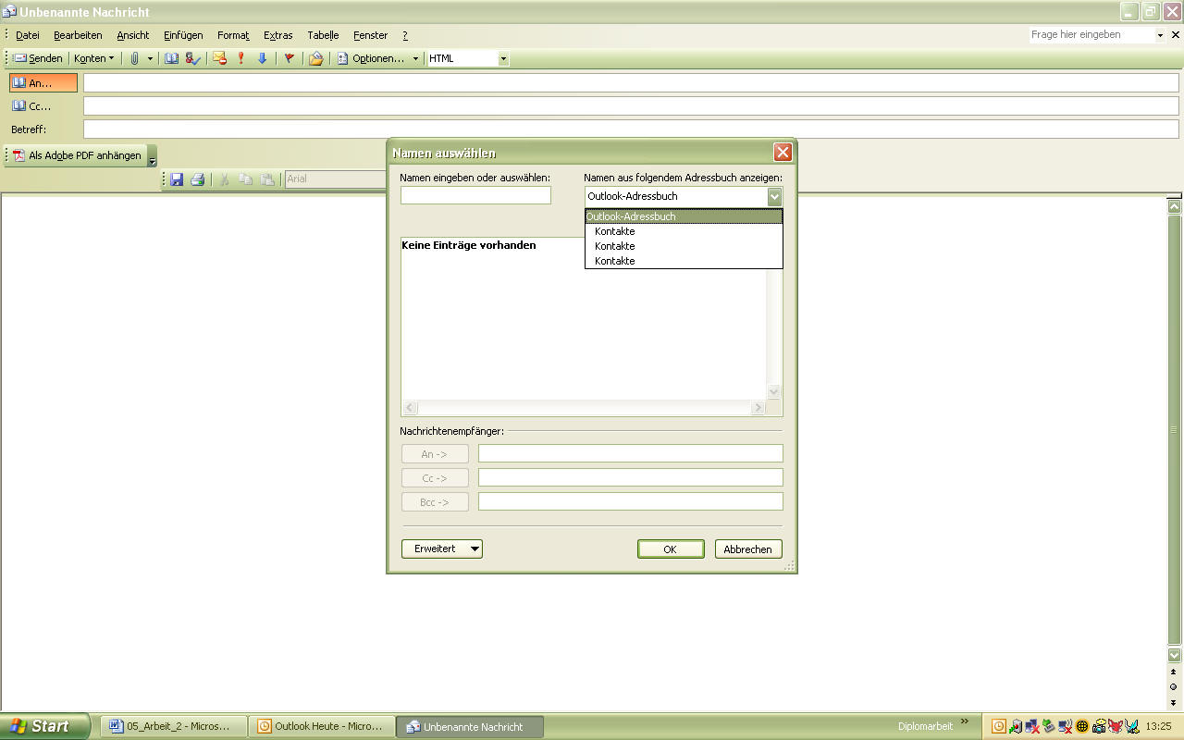The height and width of the screenshot is (740, 1184).
Task: Open the address book toolbar icon
Action: point(171,58)
